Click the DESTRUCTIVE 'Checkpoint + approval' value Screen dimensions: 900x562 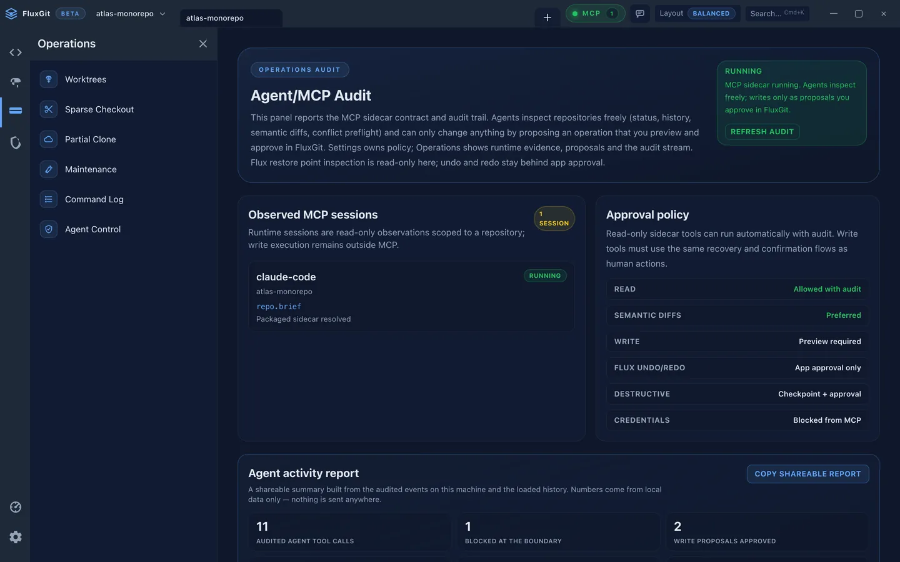click(819, 394)
